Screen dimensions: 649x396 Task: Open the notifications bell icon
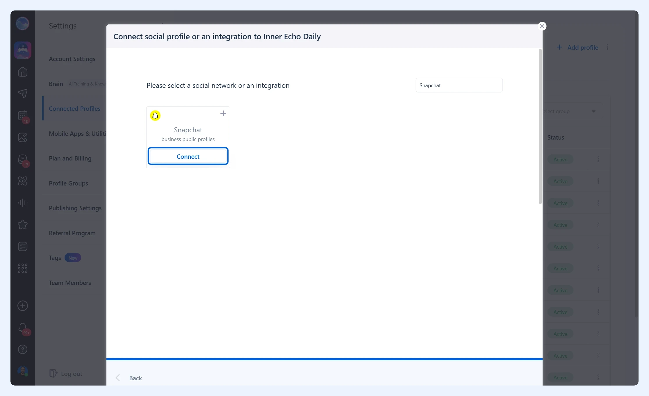(23, 328)
